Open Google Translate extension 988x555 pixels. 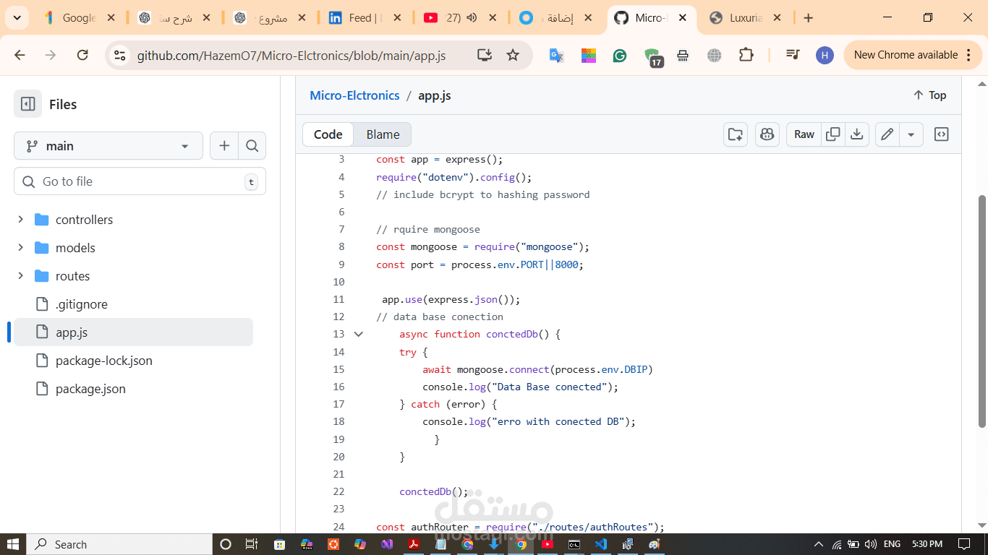(x=556, y=55)
